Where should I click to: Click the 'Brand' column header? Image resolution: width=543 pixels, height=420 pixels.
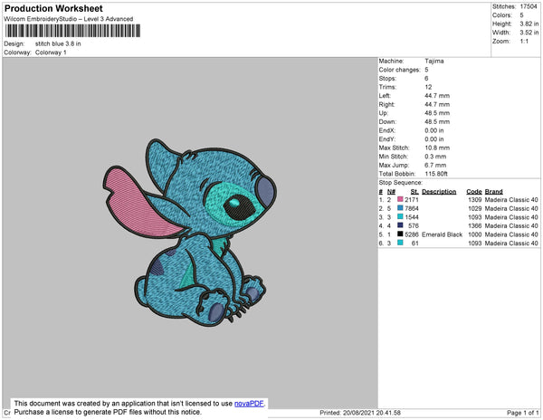pos(493,192)
